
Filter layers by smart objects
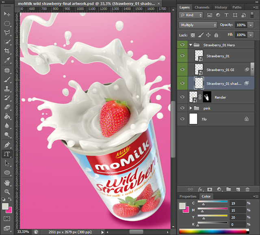click(x=243, y=15)
